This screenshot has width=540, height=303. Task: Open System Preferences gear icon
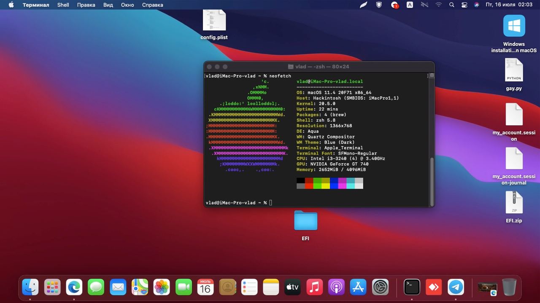pyautogui.click(x=380, y=287)
